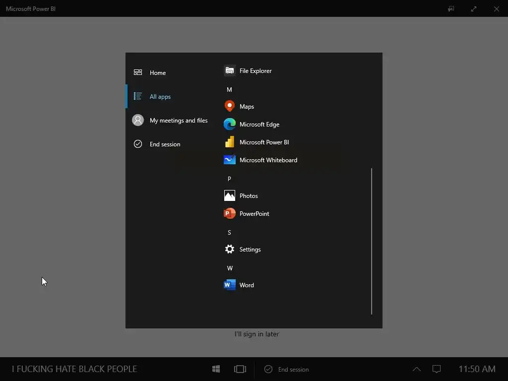Jump to letter W section header
This screenshot has width=508, height=381.
coord(230,268)
